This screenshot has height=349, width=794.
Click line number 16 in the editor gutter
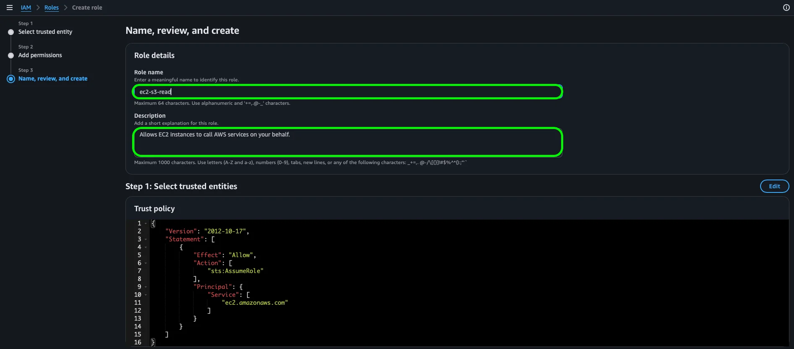(138, 342)
